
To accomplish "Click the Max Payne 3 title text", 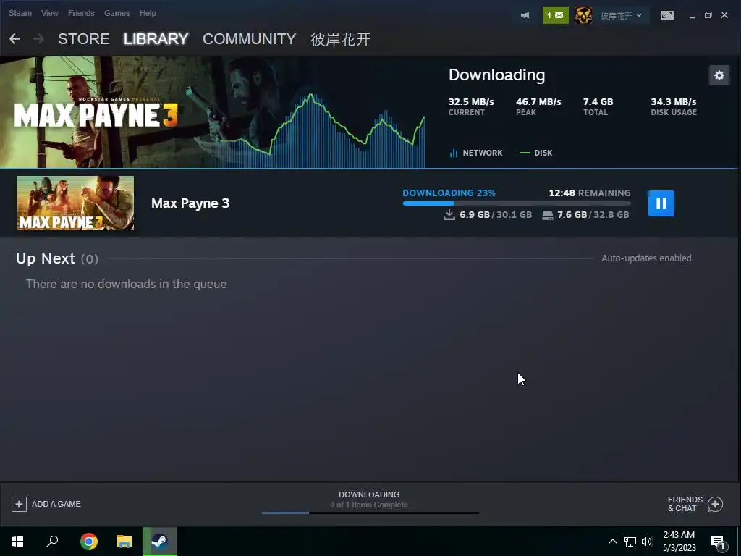I will pyautogui.click(x=190, y=203).
